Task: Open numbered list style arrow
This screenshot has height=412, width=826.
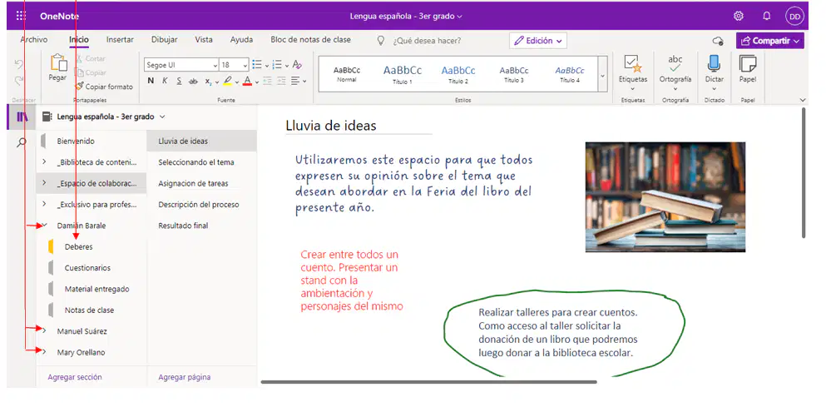Action: [287, 66]
